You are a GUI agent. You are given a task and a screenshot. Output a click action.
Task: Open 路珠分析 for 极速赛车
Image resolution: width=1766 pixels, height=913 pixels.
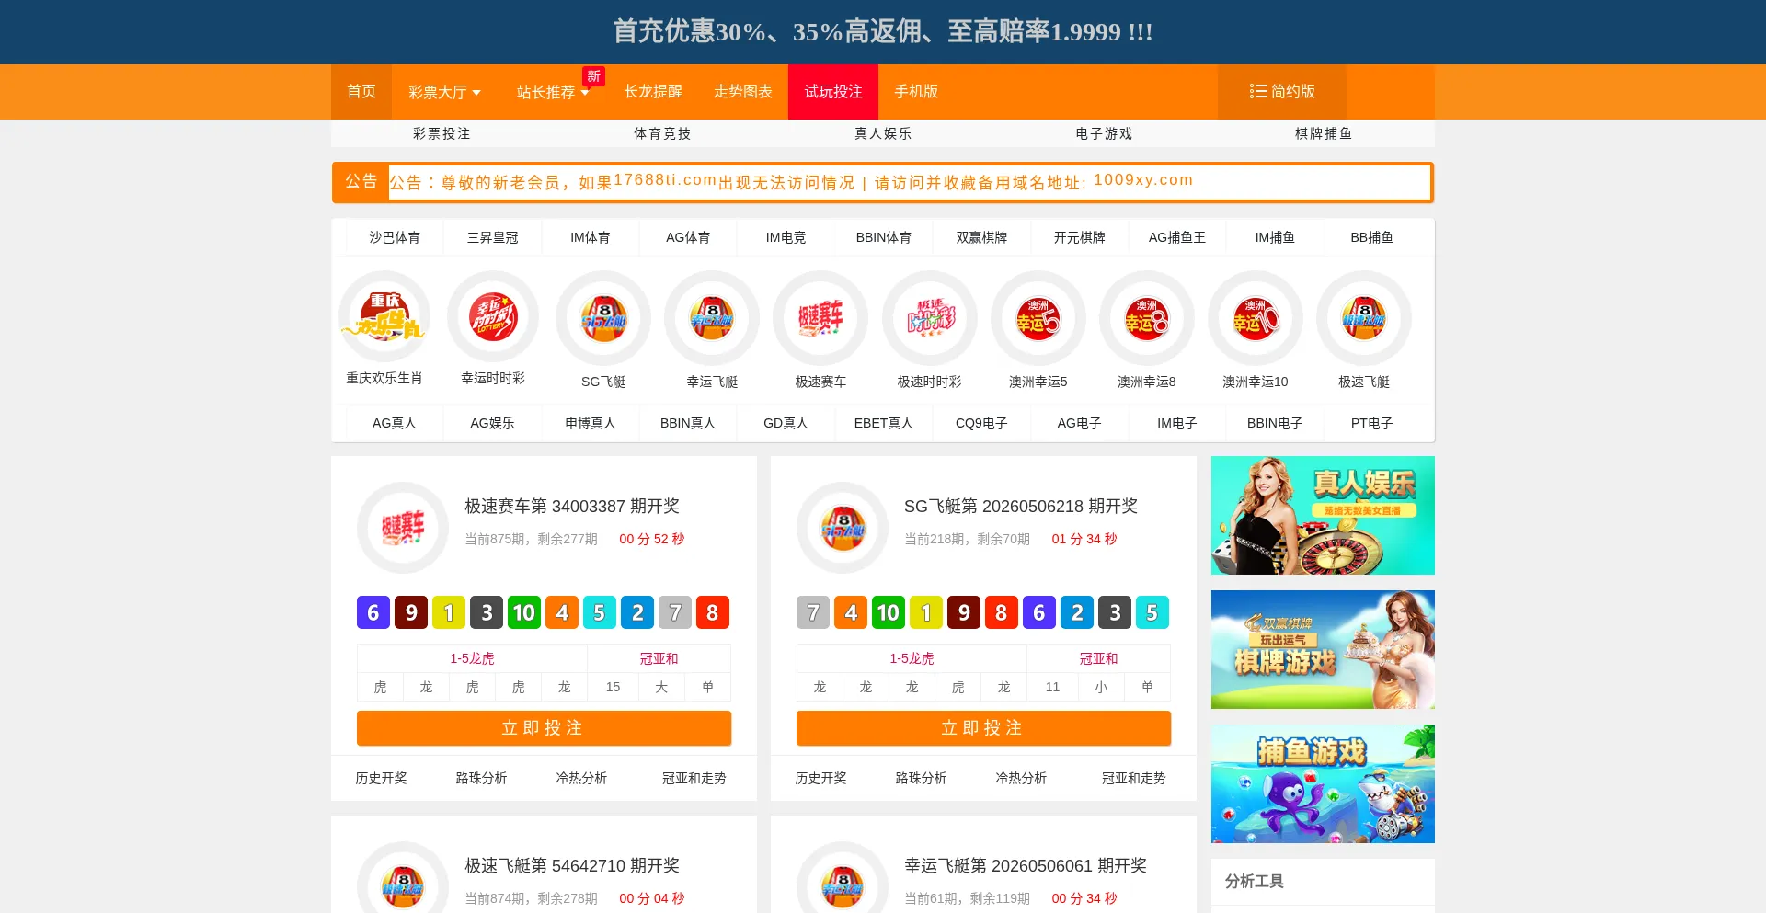click(x=481, y=778)
